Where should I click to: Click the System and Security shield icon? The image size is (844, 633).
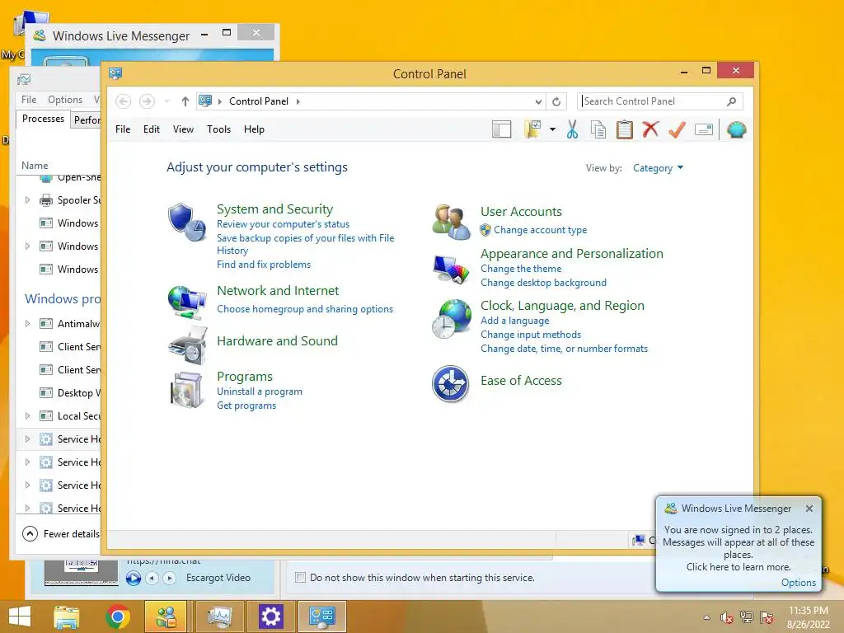point(187,222)
